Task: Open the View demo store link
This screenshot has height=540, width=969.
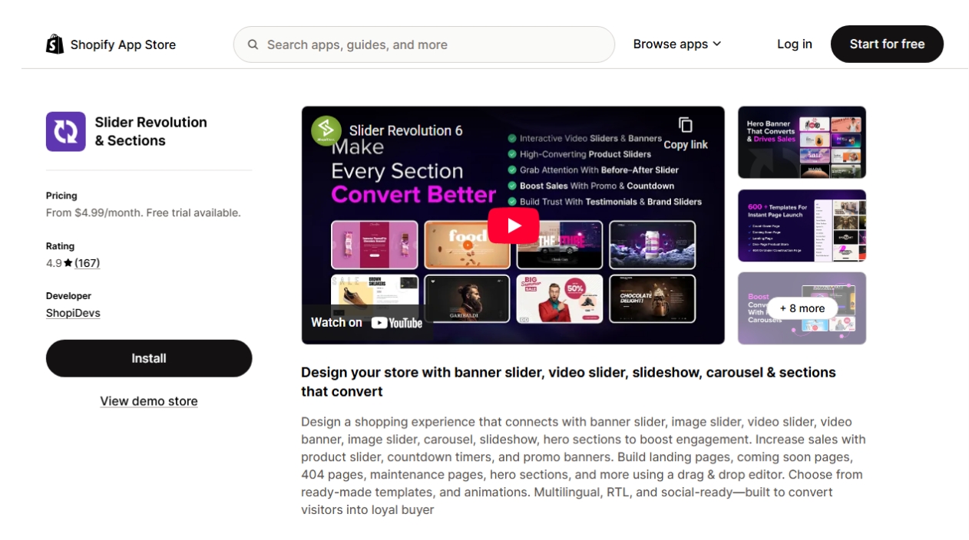Action: pyautogui.click(x=148, y=400)
